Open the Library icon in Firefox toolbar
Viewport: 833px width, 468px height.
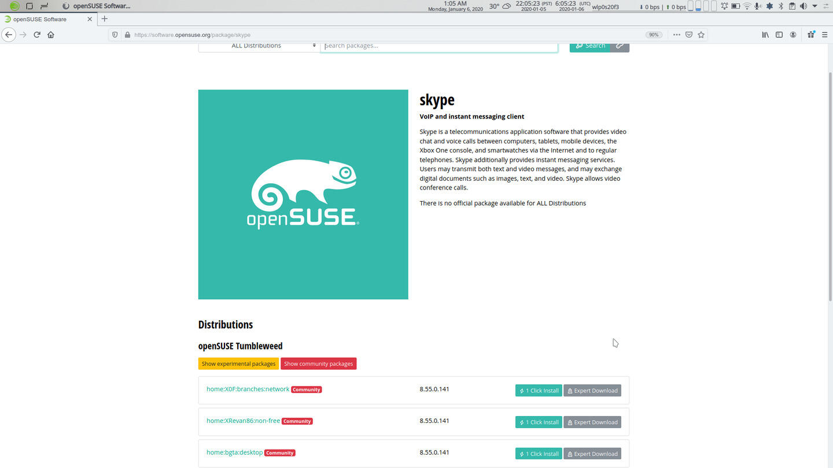765,35
